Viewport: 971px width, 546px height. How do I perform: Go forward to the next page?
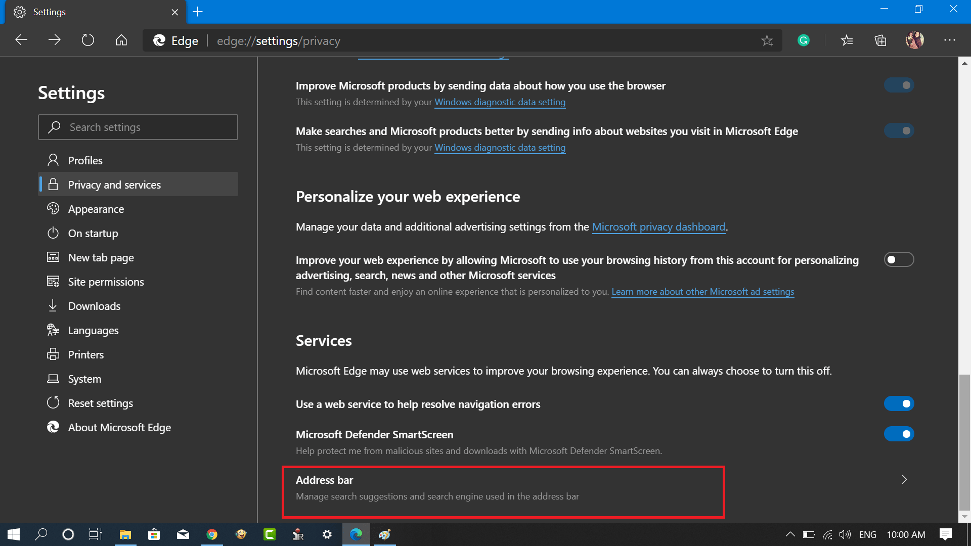pyautogui.click(x=55, y=40)
